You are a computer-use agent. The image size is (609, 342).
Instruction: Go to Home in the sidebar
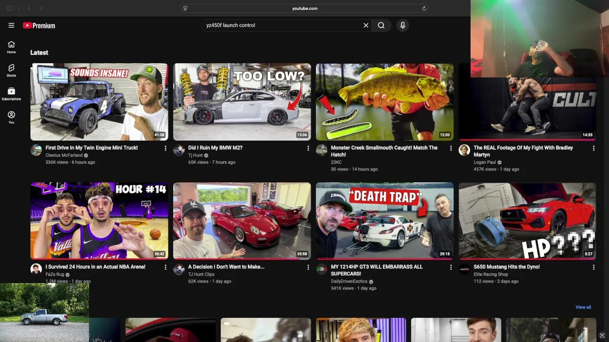[x=11, y=47]
